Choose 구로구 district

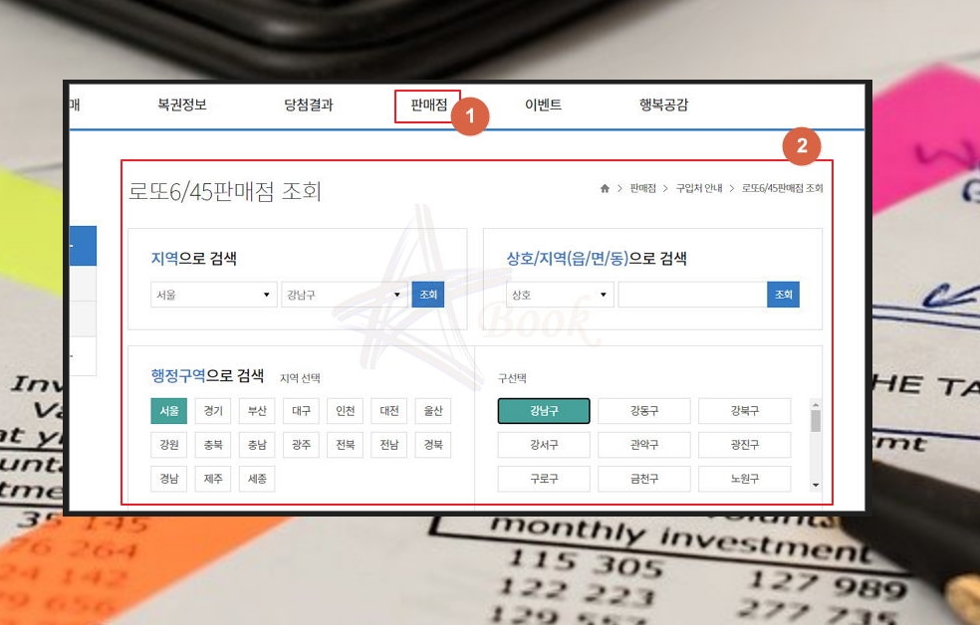(x=544, y=479)
